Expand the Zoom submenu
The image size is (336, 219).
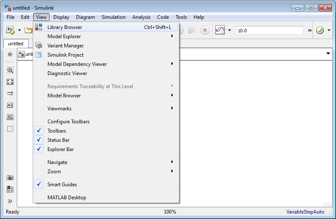tap(106, 172)
